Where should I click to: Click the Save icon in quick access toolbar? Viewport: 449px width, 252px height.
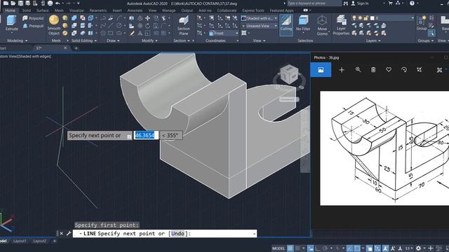pos(20,3)
